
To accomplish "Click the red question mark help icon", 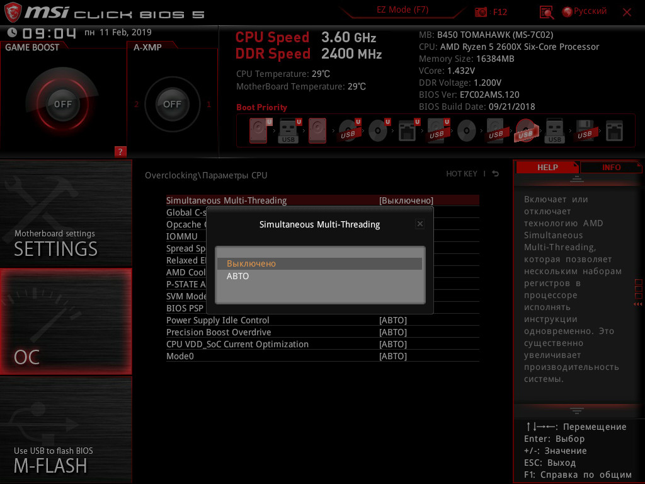I will [120, 151].
